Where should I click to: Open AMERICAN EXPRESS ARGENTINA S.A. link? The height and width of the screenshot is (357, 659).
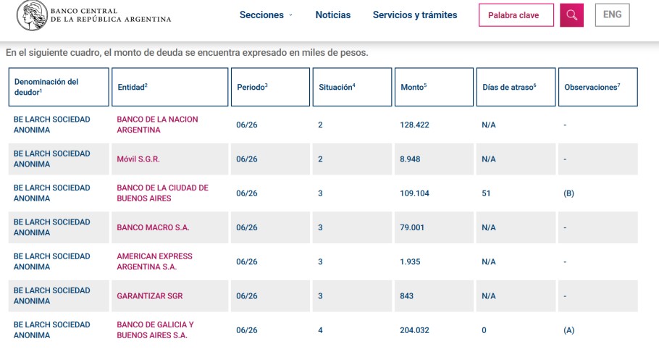click(155, 261)
